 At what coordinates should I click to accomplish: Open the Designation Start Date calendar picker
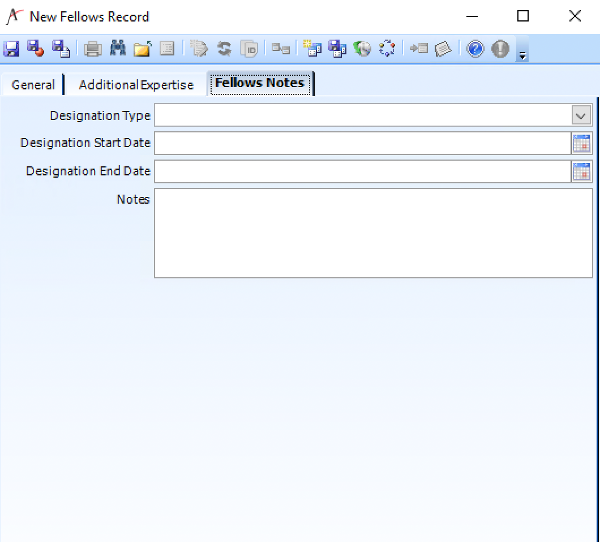tap(581, 143)
